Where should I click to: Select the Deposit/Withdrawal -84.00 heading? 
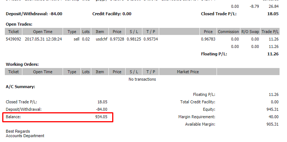pyautogui.click(x=34, y=14)
